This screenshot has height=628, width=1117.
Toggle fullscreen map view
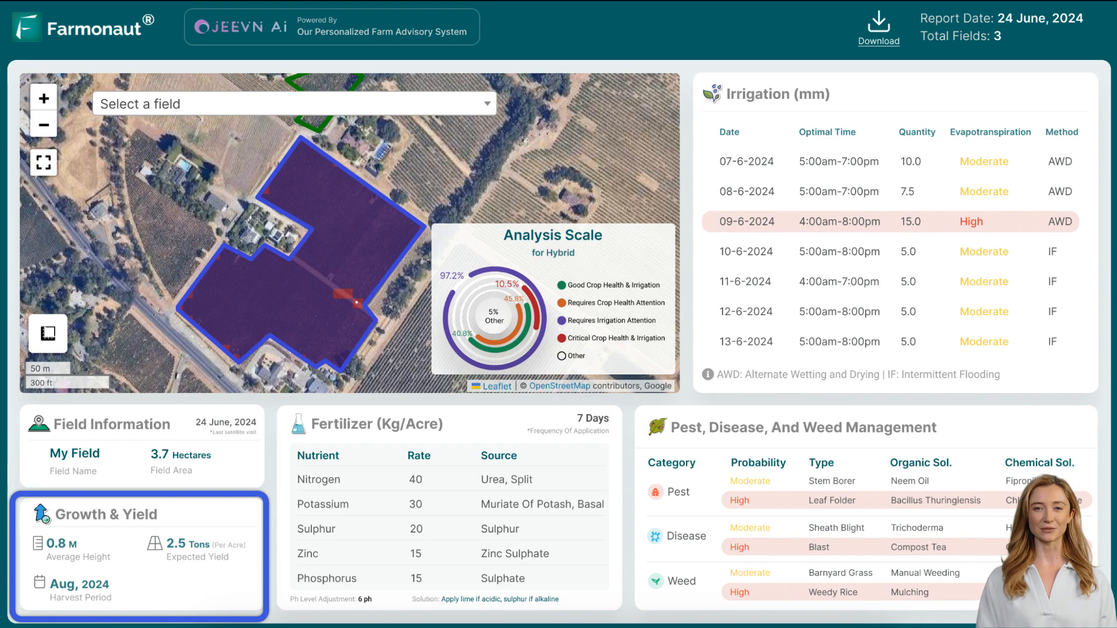44,162
